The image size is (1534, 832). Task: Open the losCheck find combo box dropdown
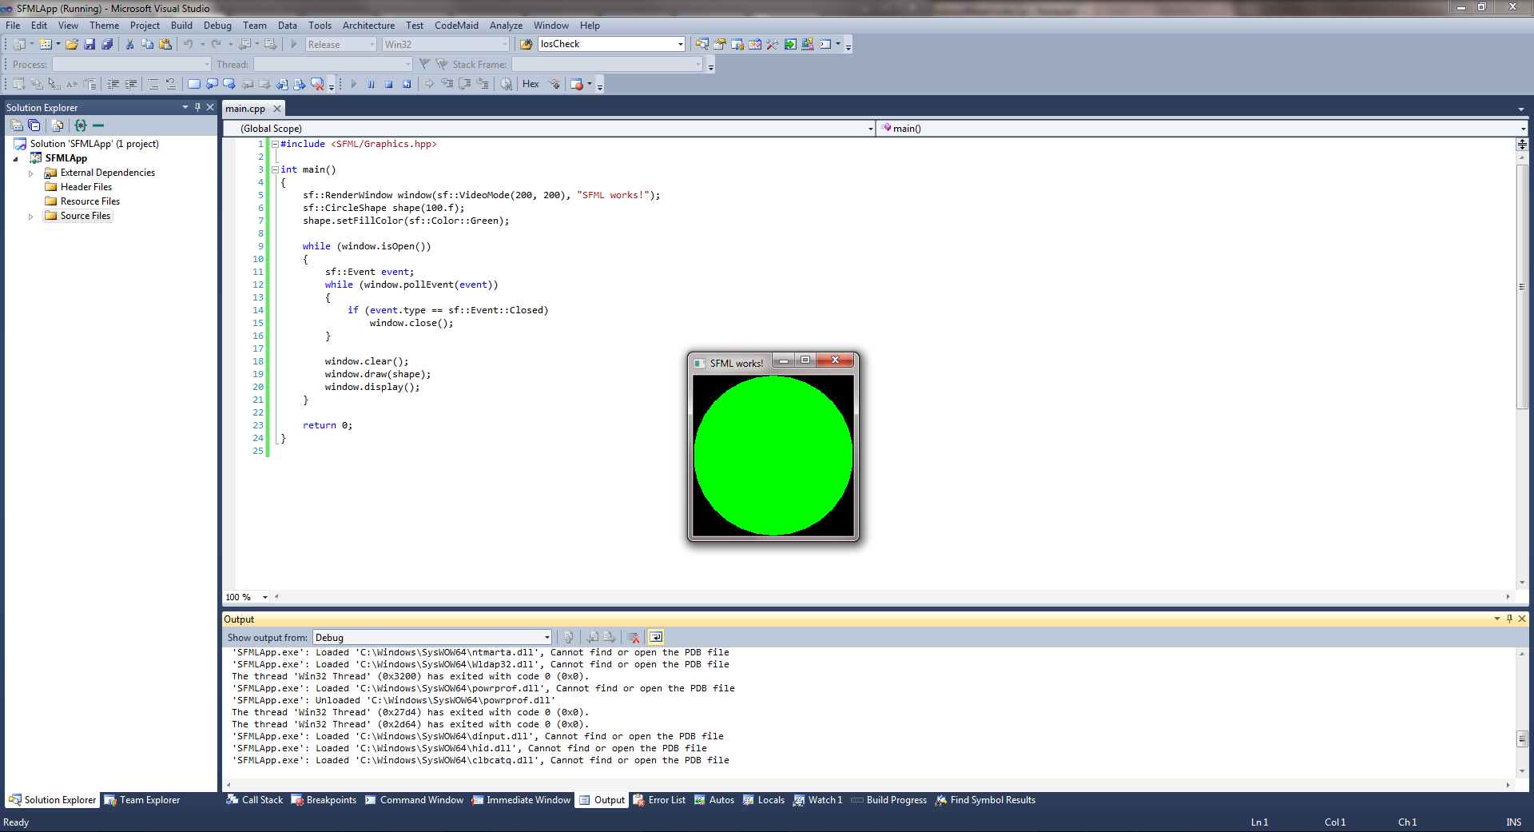(x=681, y=44)
